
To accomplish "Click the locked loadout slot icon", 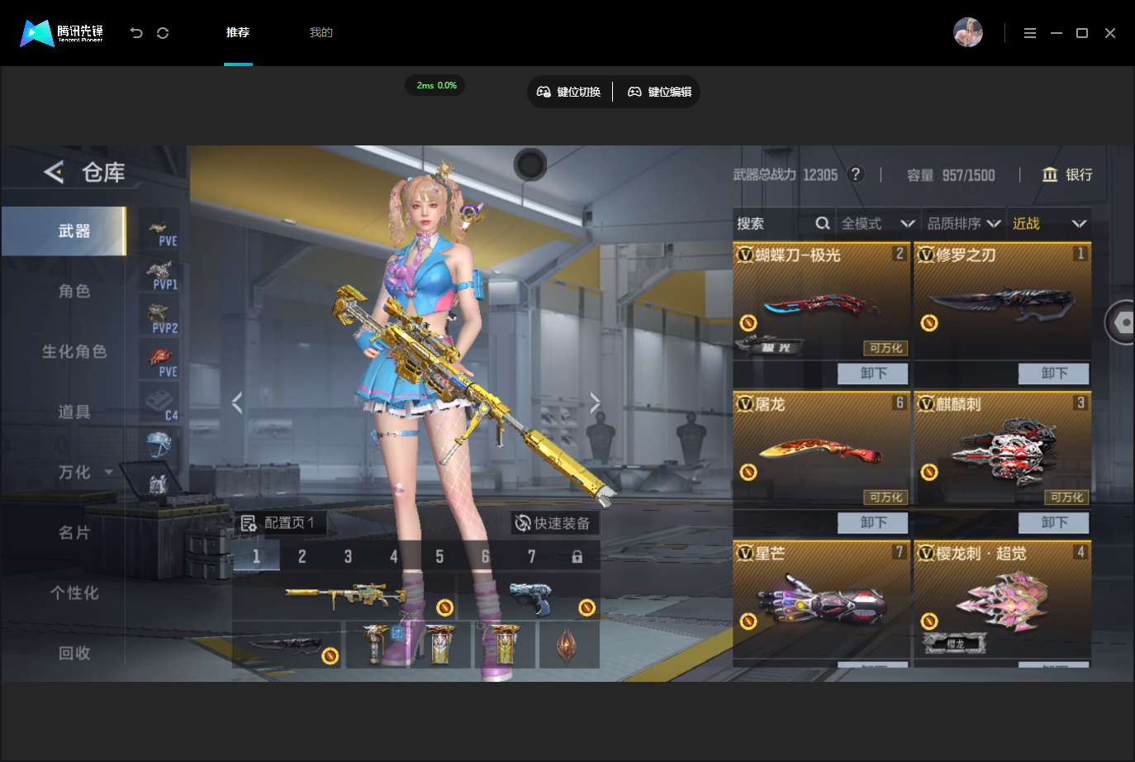I will pos(577,556).
